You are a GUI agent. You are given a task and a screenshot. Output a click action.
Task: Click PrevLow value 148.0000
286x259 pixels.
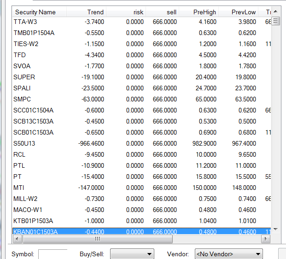(244, 188)
